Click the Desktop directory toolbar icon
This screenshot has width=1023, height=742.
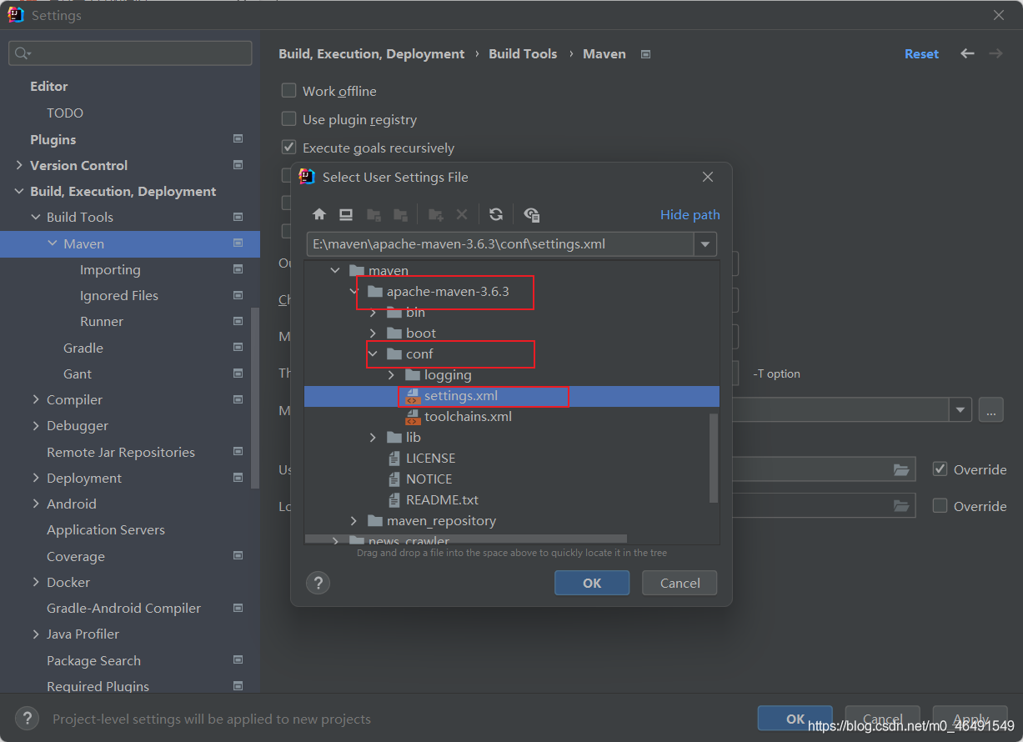pyautogui.click(x=346, y=214)
